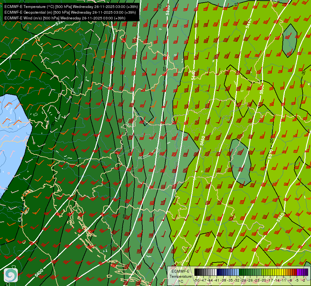
Task: Click the °C unit label in legend
Action: point(180,282)
